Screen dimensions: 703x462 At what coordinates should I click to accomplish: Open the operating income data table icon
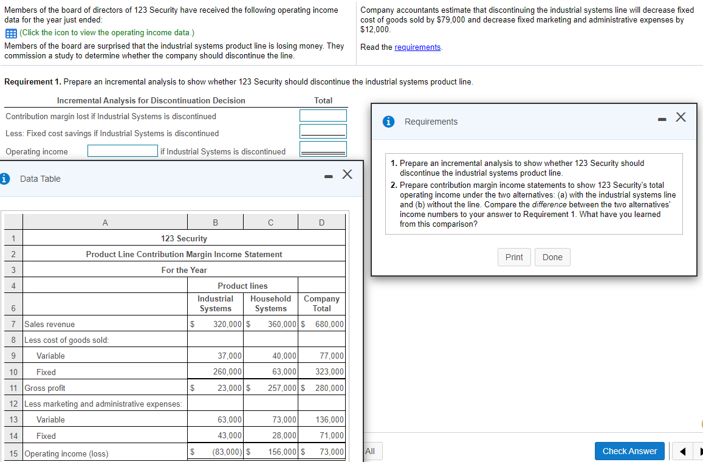pos(11,33)
